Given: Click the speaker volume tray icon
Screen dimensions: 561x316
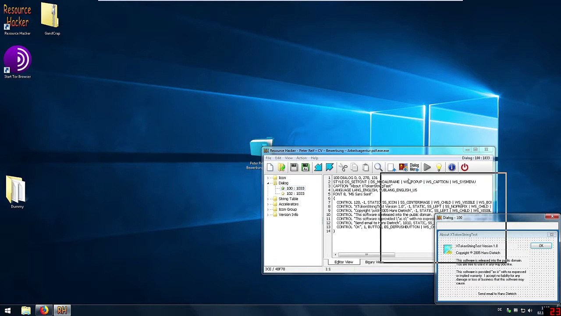Looking at the screenshot, I should [x=530, y=311].
